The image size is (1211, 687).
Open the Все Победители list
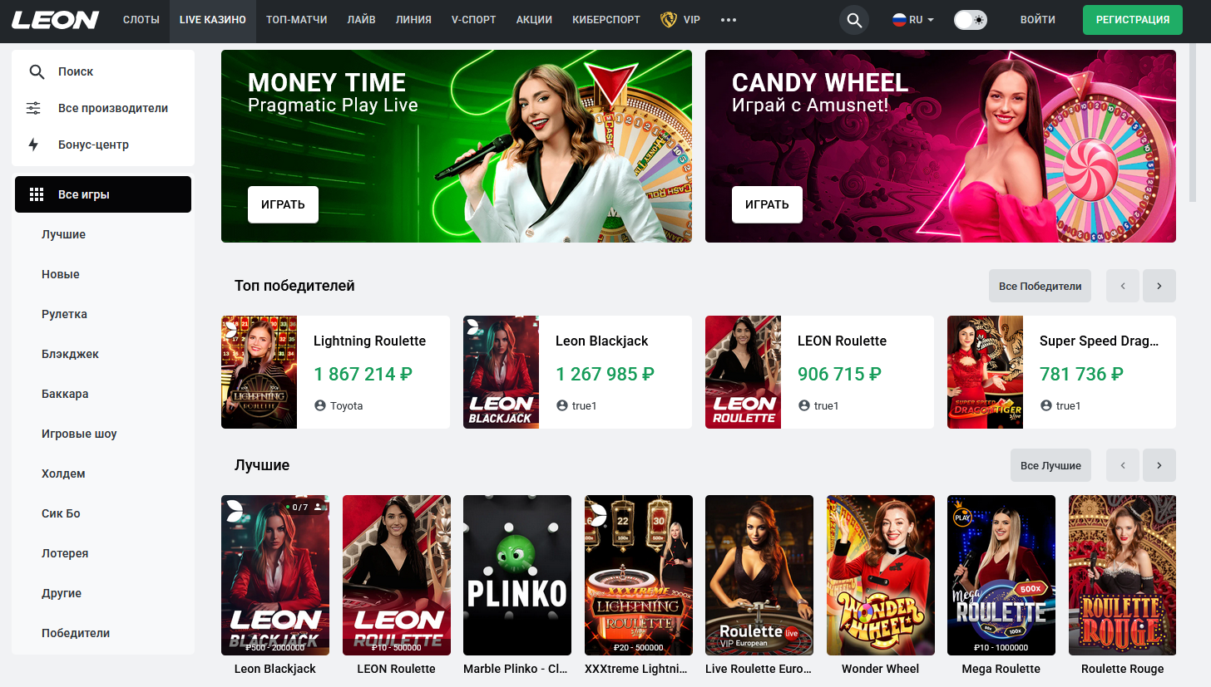[1040, 286]
